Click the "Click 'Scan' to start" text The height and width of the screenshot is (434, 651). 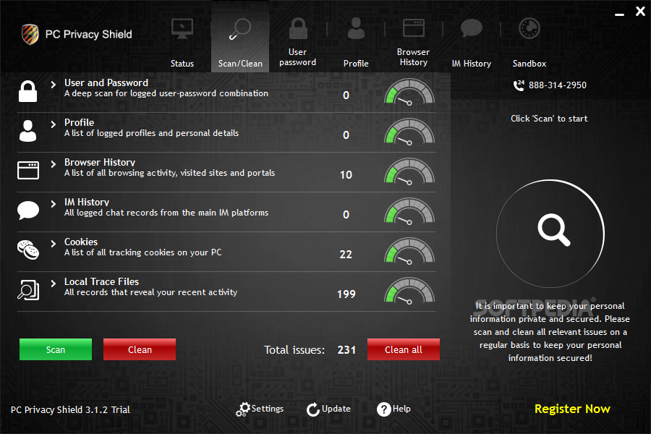(549, 119)
